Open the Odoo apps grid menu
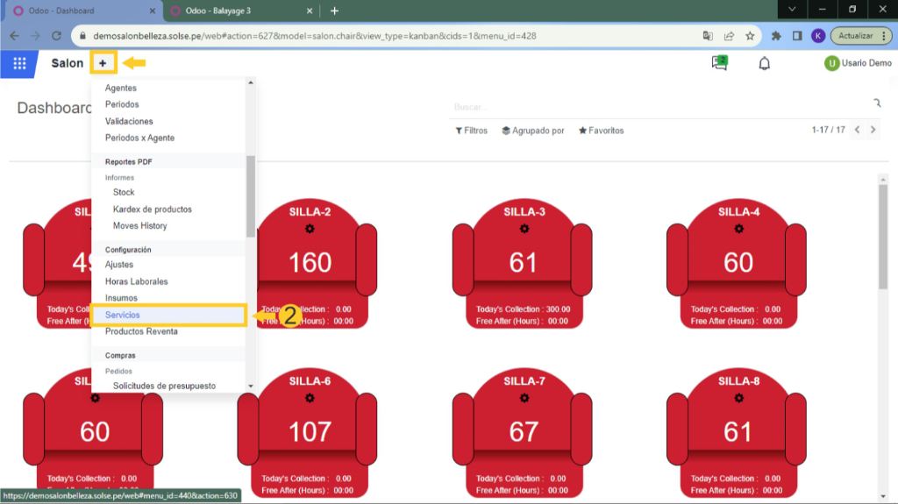The width and height of the screenshot is (898, 504). click(19, 63)
